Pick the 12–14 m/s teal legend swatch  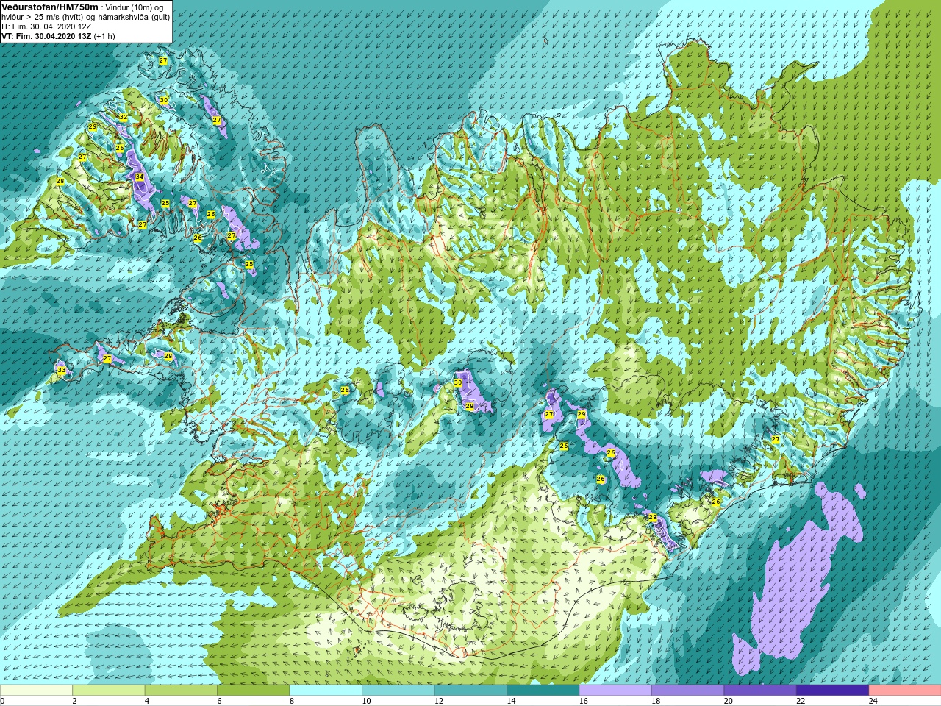(x=470, y=691)
